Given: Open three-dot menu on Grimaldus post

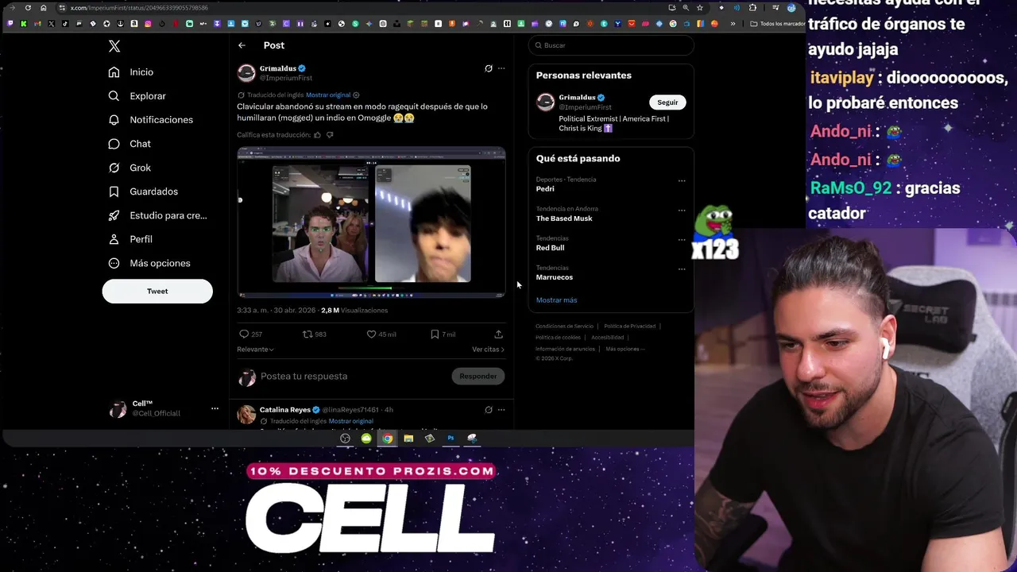Looking at the screenshot, I should click(x=501, y=68).
